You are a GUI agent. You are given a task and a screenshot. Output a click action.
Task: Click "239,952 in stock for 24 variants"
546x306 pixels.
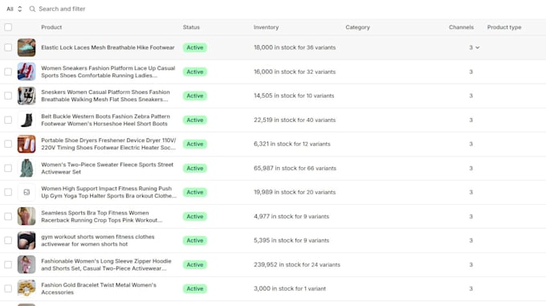(x=297, y=264)
